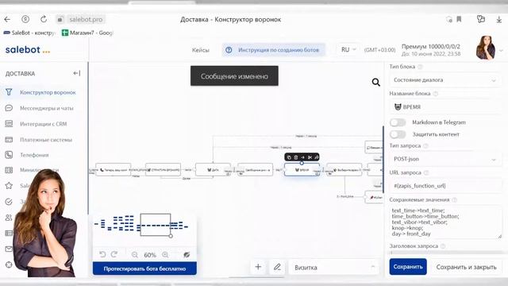Click the help icon next to Сохраняемые значения

[x=455, y=200]
